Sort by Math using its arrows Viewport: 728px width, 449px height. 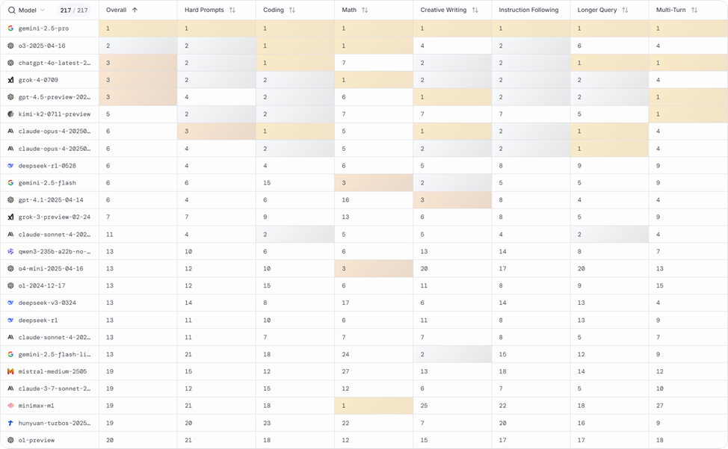tap(365, 10)
